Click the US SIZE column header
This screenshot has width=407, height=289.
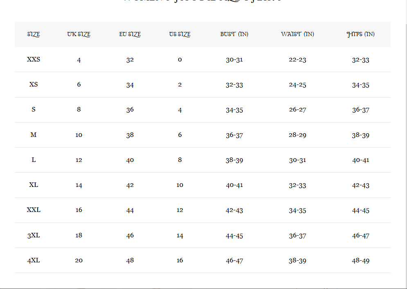click(180, 34)
